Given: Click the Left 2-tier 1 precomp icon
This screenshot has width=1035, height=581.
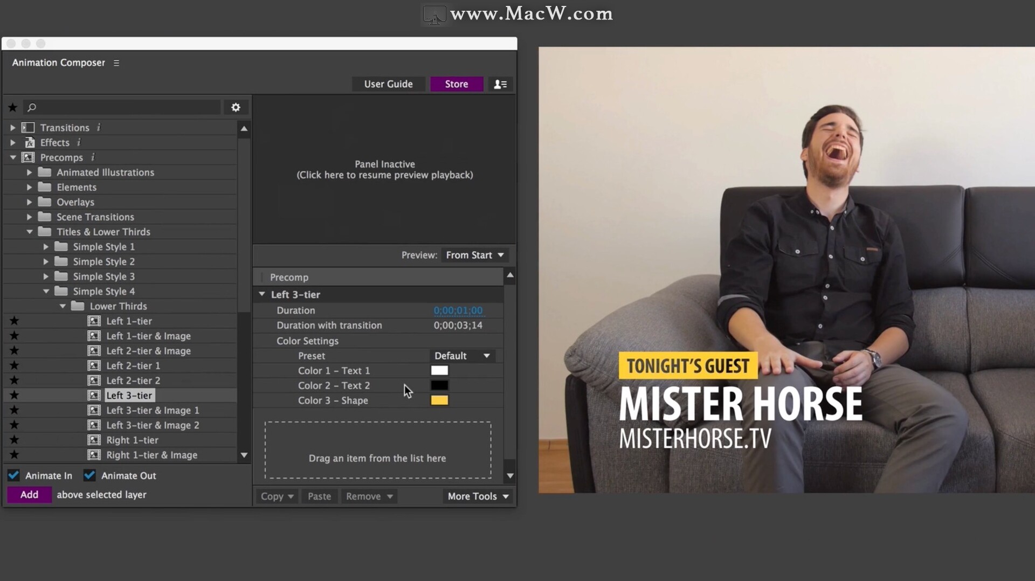Looking at the screenshot, I should (x=94, y=366).
